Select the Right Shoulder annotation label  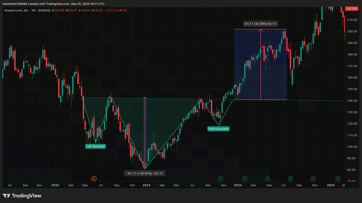pyautogui.click(x=218, y=129)
